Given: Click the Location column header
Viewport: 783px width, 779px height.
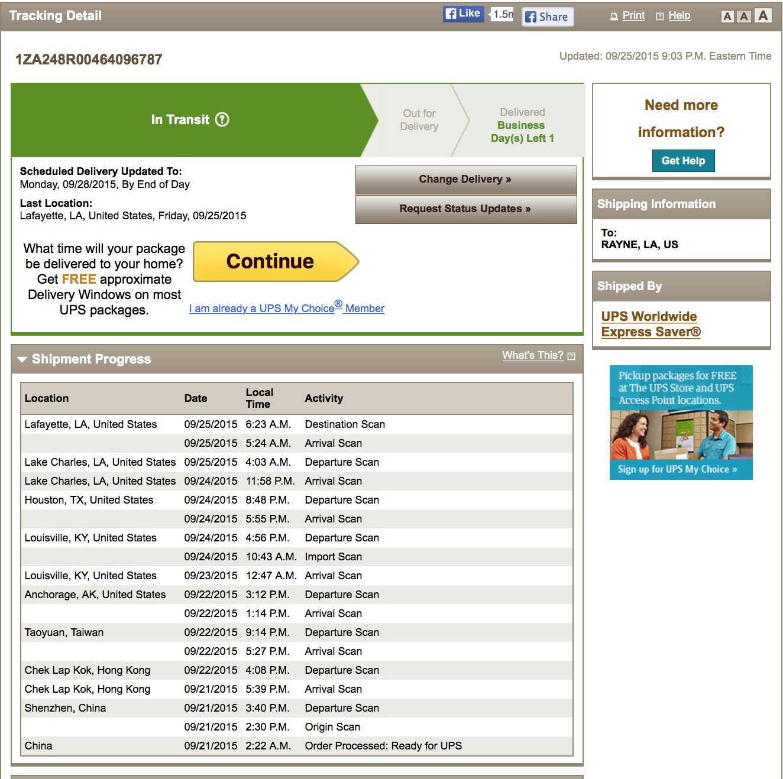Looking at the screenshot, I should point(47,398).
